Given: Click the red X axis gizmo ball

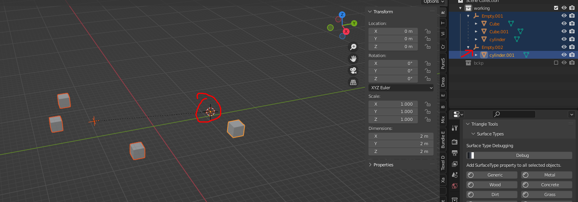Looking at the screenshot, I should click(x=346, y=31).
